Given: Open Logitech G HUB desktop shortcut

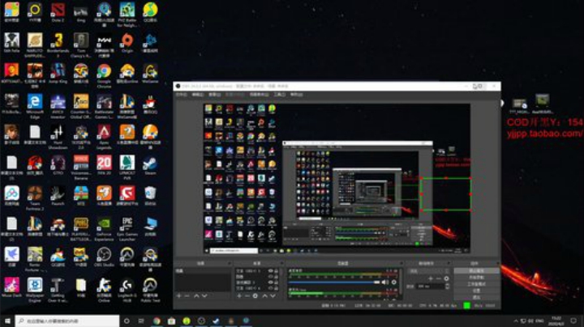Looking at the screenshot, I should pos(127,290).
